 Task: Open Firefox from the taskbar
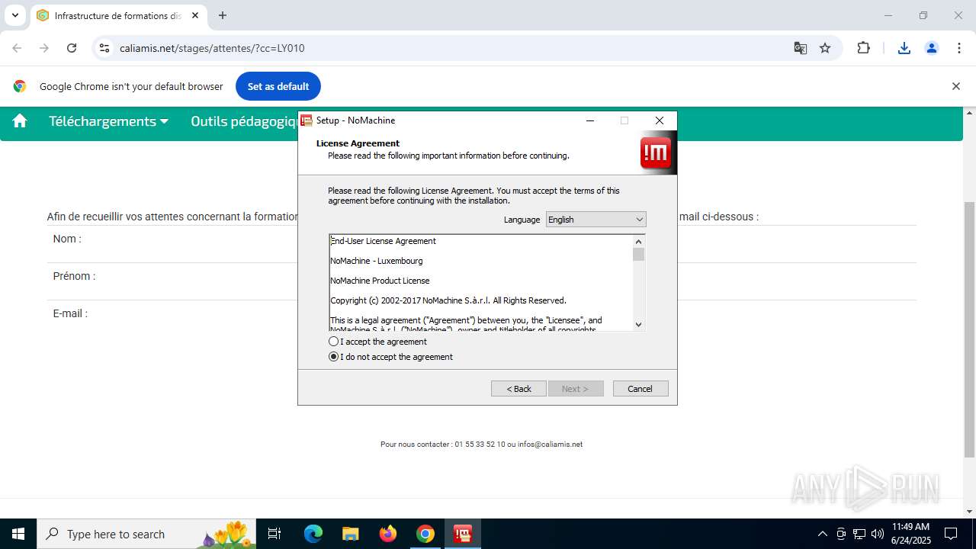click(388, 534)
